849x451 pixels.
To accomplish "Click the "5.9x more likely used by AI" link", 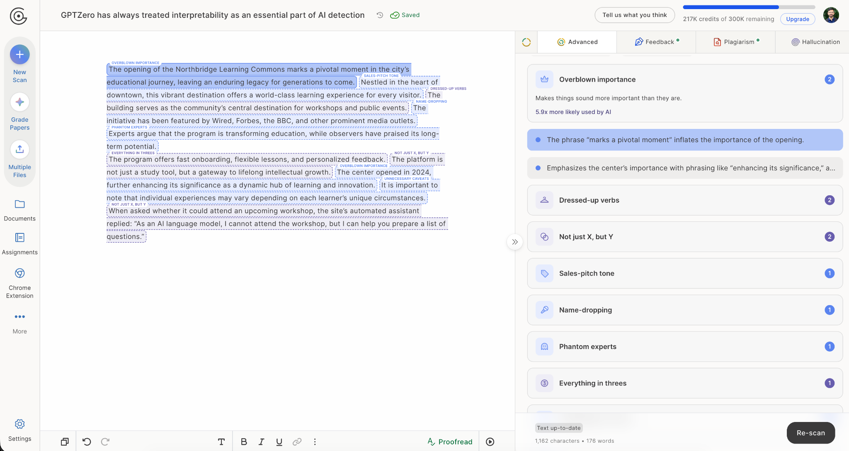I will [x=573, y=112].
